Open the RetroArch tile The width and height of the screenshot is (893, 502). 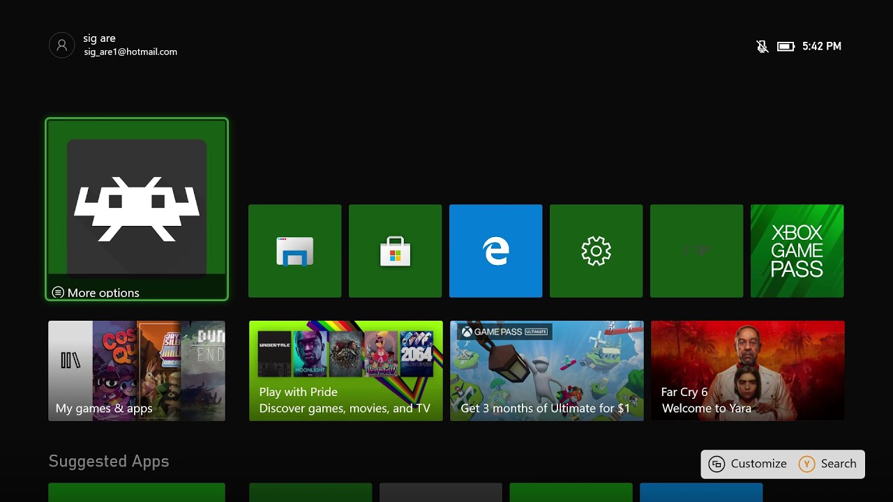click(x=137, y=209)
